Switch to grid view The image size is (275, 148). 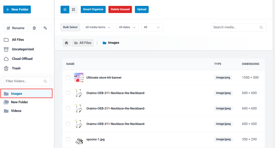click(74, 9)
